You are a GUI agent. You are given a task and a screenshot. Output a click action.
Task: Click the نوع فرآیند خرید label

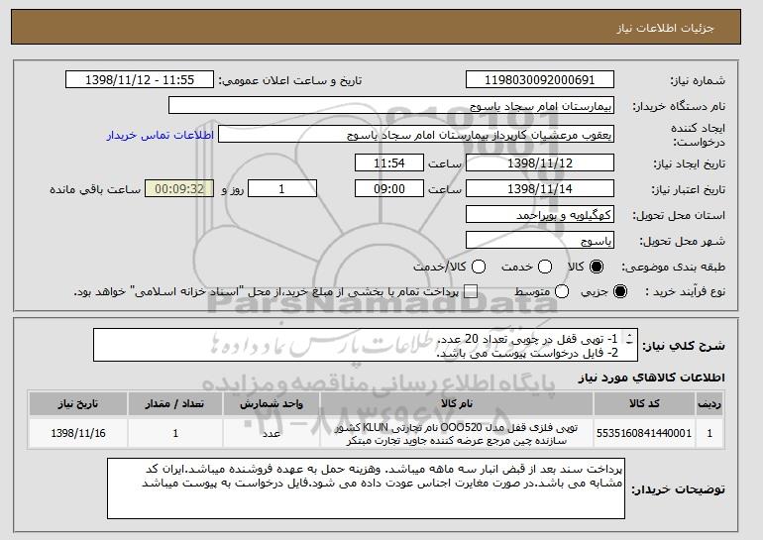point(685,291)
